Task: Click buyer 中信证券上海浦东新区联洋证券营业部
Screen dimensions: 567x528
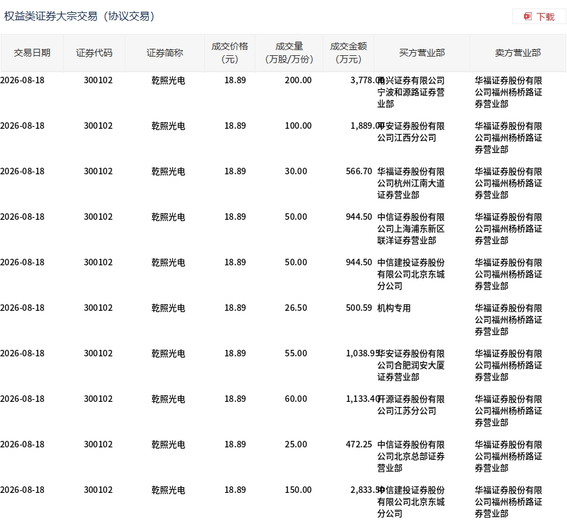Action: point(411,229)
